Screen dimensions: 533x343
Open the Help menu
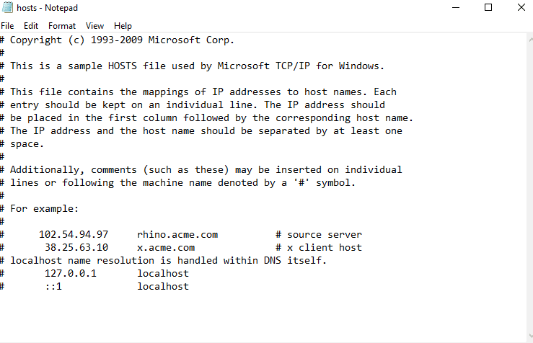[123, 25]
